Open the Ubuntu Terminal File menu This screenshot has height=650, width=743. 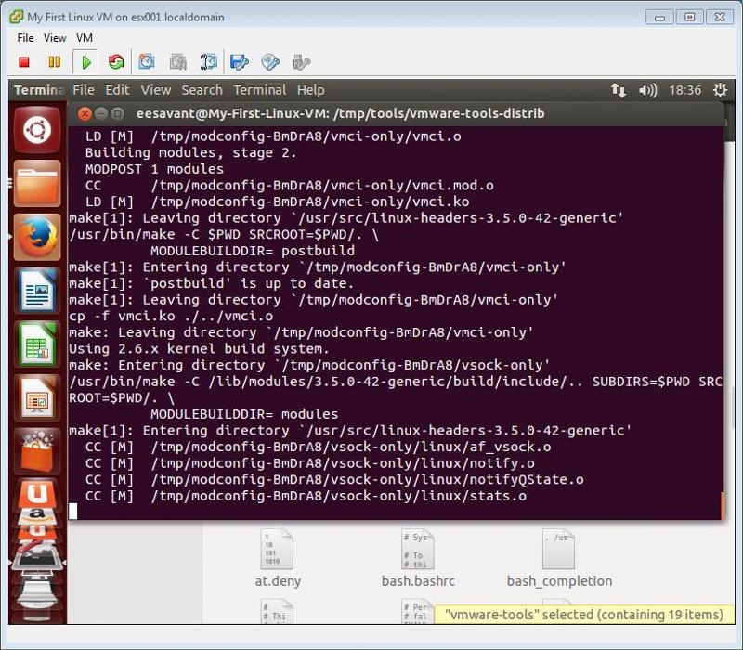tap(84, 90)
